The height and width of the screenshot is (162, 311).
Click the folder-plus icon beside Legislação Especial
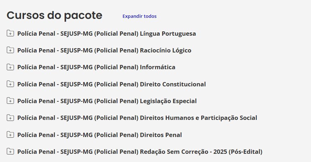10,101
